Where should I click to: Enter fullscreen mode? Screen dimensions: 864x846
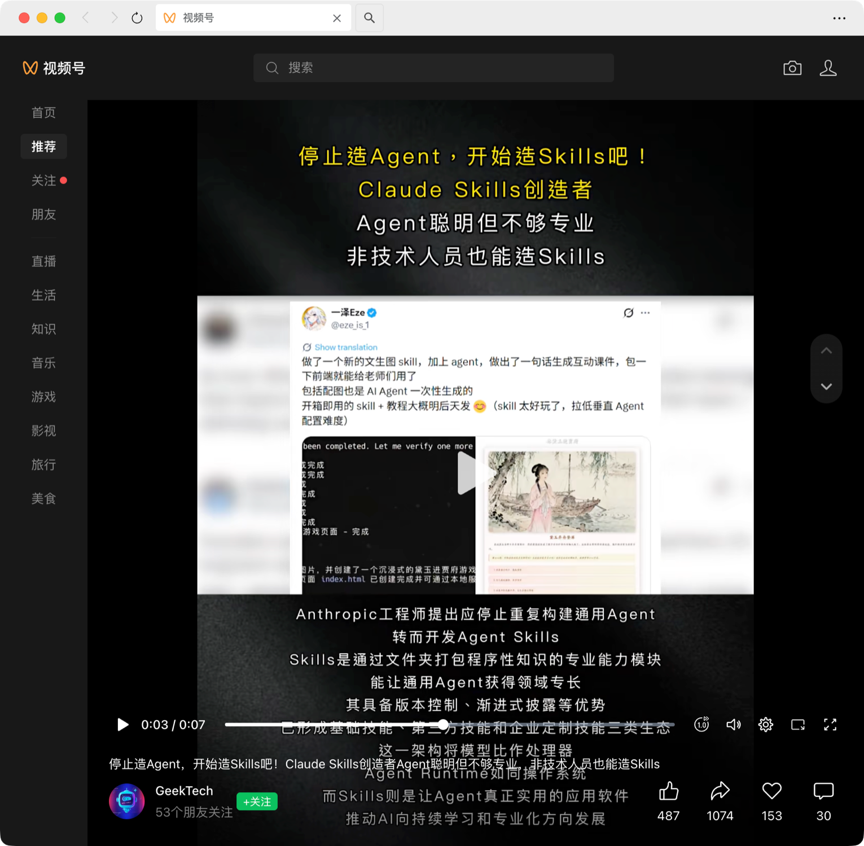click(x=830, y=725)
